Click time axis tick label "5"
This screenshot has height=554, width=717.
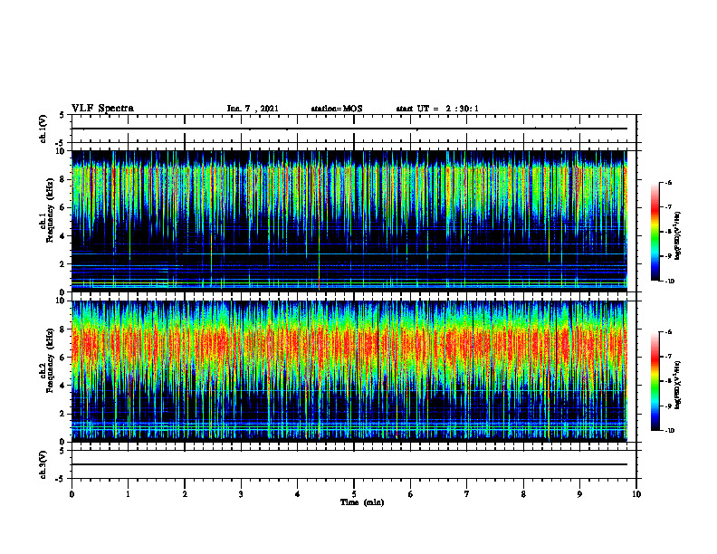[x=354, y=494]
